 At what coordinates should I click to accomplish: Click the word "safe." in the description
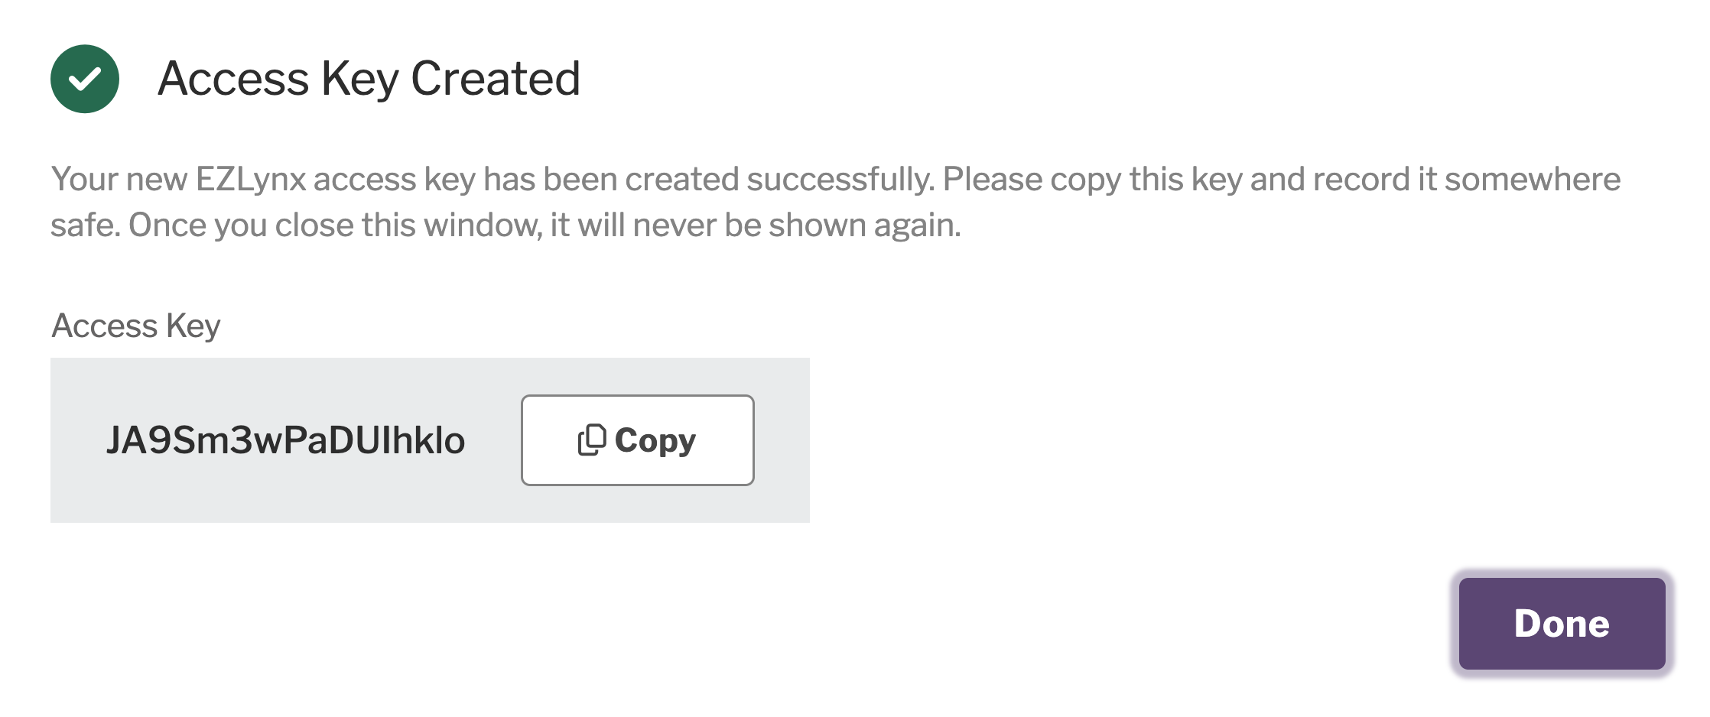pyautogui.click(x=85, y=225)
